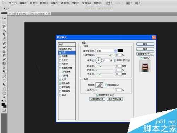The width and height of the screenshot is (177, 133).
Task: Enable the 内发光 inner glow checkbox
Action: pyautogui.click(x=60, y=64)
